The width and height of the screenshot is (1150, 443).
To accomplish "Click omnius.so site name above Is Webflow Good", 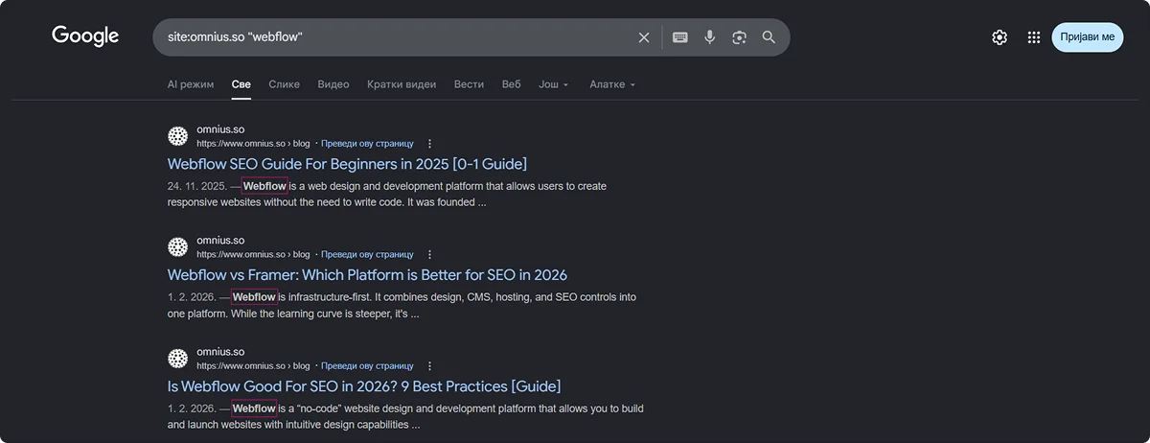I will point(220,352).
